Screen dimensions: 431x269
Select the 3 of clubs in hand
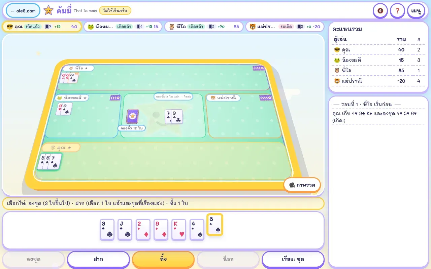click(107, 230)
